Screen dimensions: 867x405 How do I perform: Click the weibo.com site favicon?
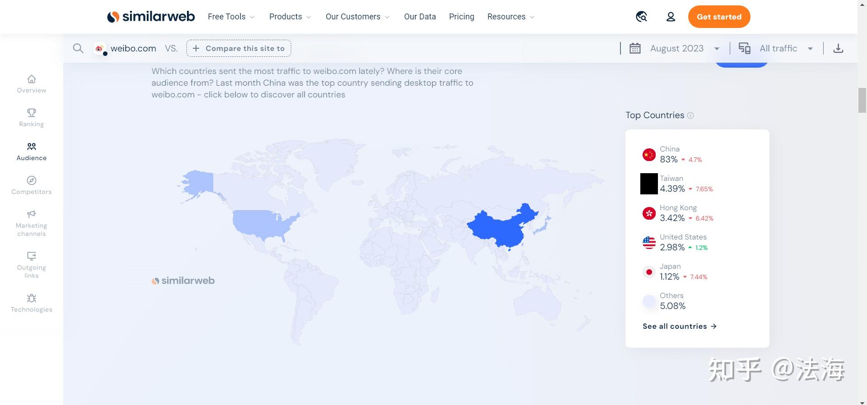coord(99,48)
